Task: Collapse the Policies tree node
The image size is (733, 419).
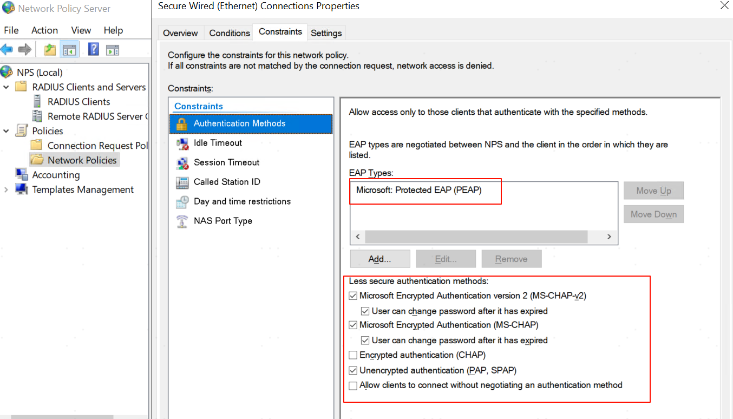Action: click(6, 130)
